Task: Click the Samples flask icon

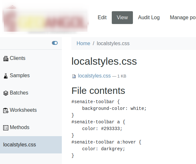Action: (6, 76)
